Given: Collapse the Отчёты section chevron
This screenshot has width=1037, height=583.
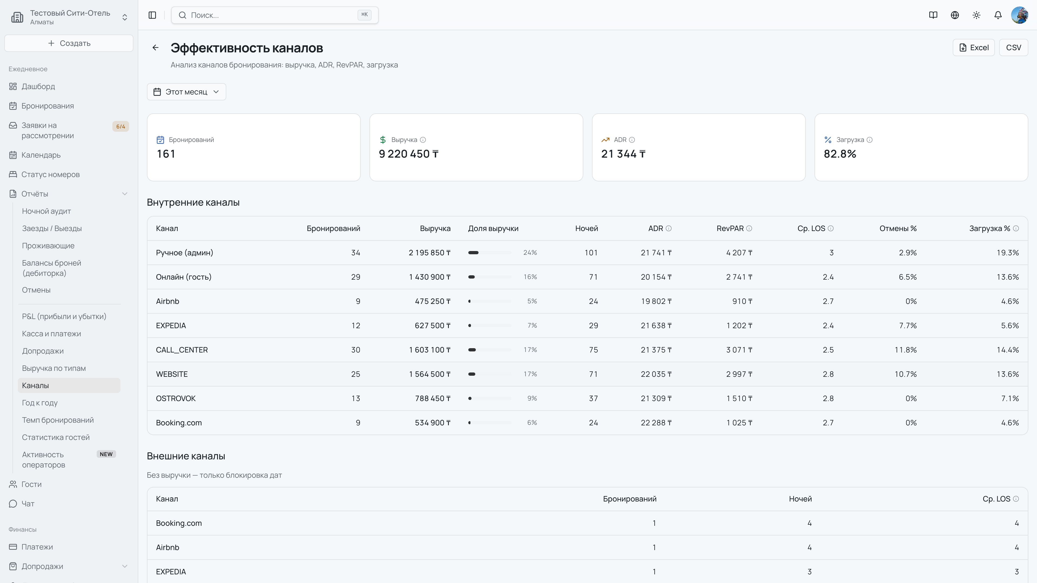Looking at the screenshot, I should (x=125, y=194).
